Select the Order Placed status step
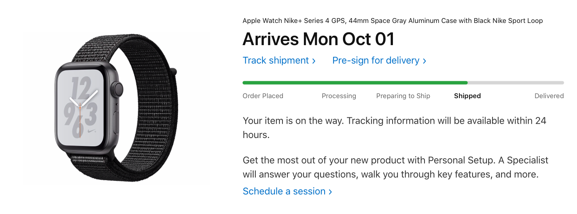 pos(263,96)
